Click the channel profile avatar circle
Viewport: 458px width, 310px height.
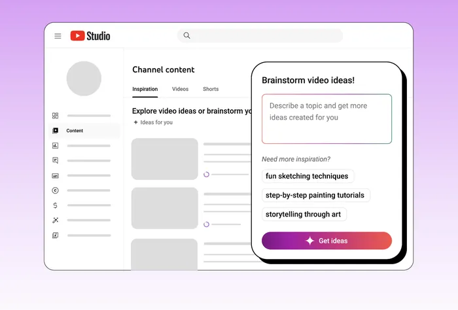84,78
